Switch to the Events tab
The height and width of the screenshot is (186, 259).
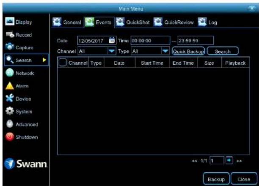99,22
